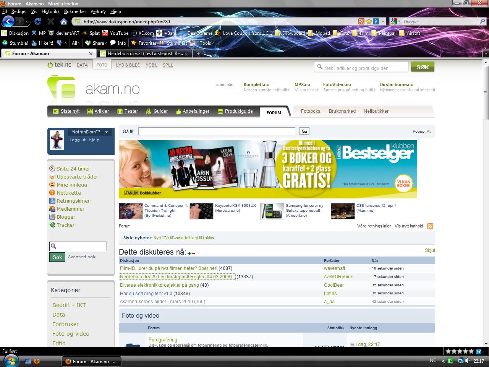
Task: Bookmark this page with the star icon
Action: tap(369, 22)
